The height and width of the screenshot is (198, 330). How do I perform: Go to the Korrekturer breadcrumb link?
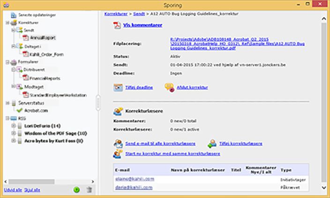[116, 14]
